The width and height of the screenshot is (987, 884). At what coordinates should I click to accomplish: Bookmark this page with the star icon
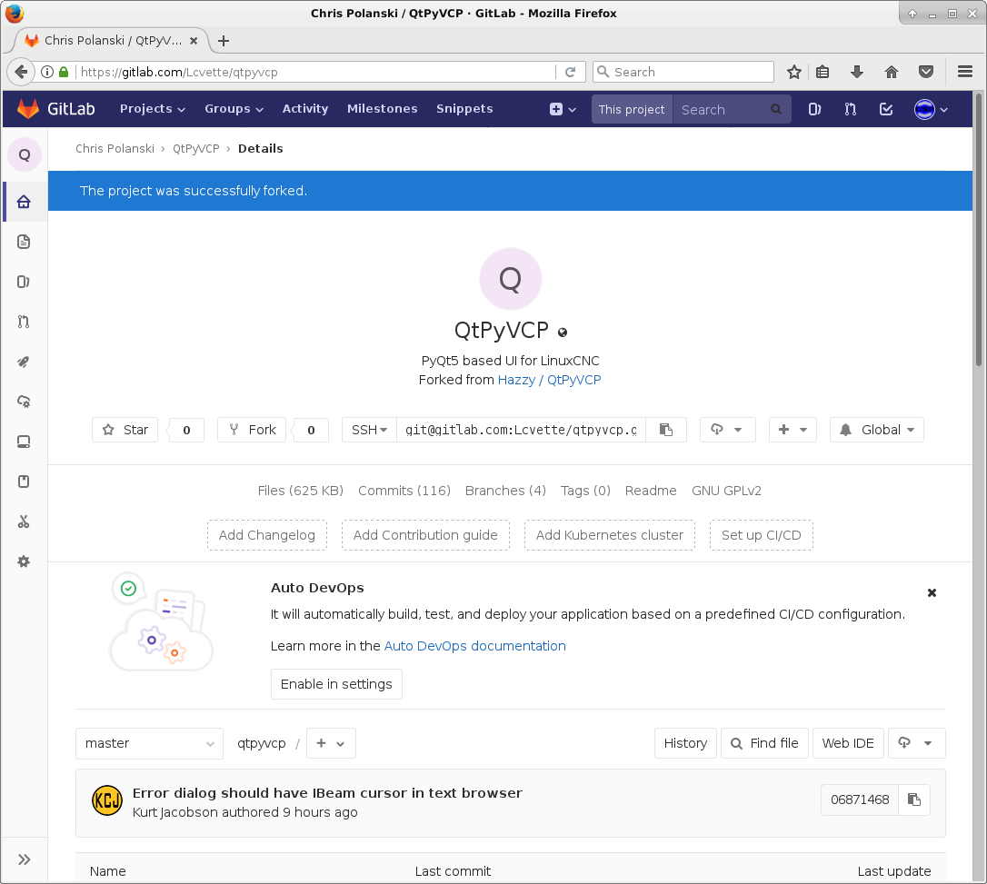[x=794, y=72]
